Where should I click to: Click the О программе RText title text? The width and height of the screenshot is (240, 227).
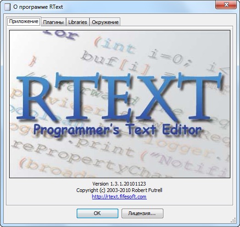click(38, 7)
